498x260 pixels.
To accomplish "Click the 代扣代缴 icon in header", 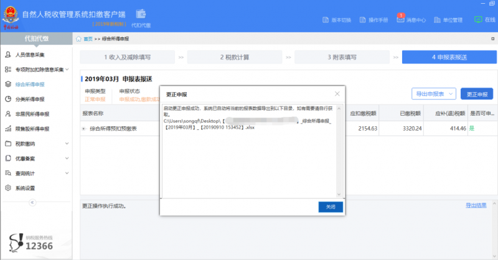I will pos(141,15).
